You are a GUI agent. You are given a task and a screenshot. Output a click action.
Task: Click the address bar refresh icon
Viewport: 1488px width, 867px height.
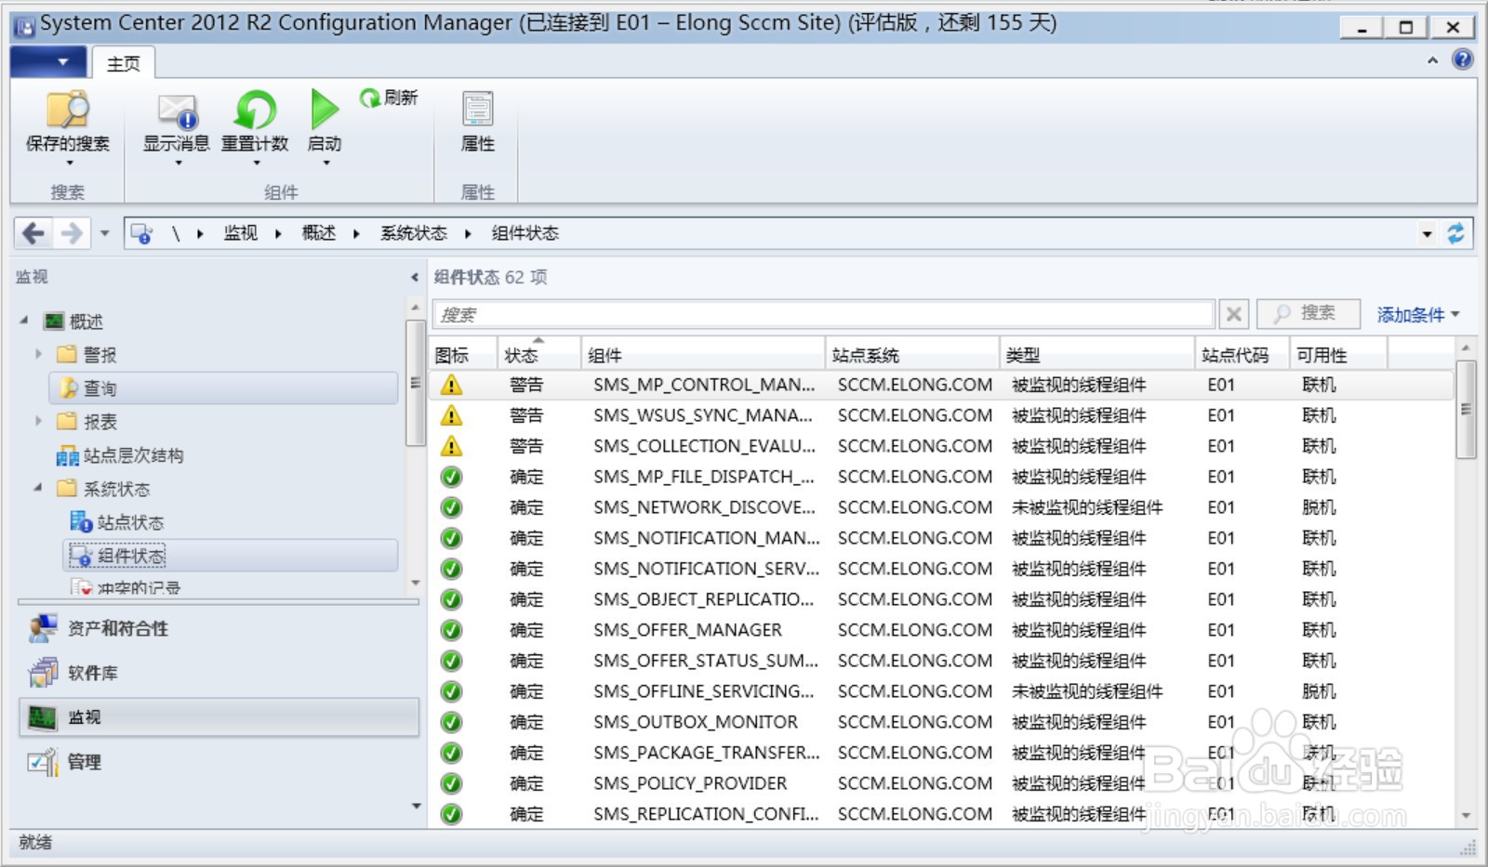[x=1455, y=233]
